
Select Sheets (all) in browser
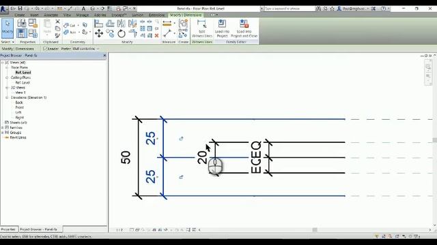pos(18,122)
